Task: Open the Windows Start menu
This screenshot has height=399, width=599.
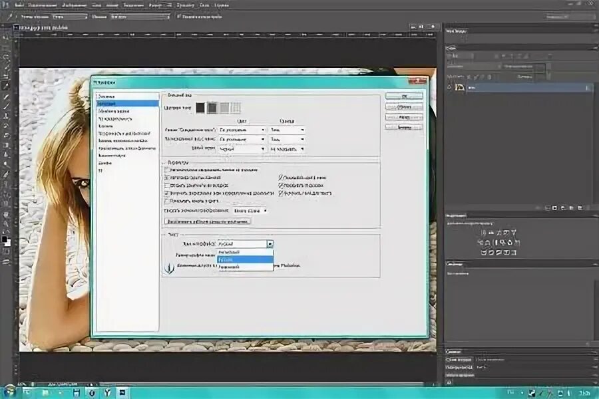Action: click(x=8, y=392)
